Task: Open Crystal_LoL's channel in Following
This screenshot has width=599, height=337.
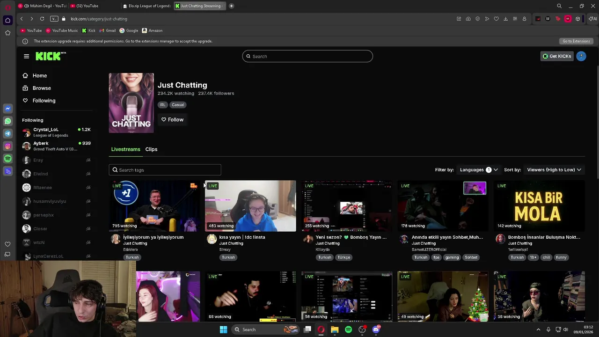Action: (56, 132)
